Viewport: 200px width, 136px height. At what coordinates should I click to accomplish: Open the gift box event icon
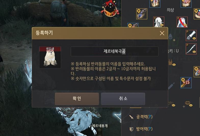click(x=110, y=9)
